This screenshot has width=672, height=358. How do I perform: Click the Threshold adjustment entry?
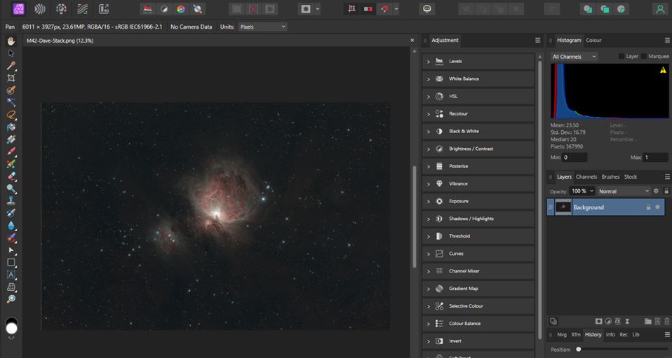478,236
